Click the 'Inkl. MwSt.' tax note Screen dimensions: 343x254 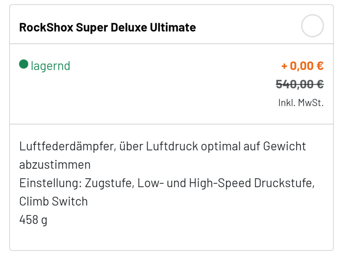point(300,103)
